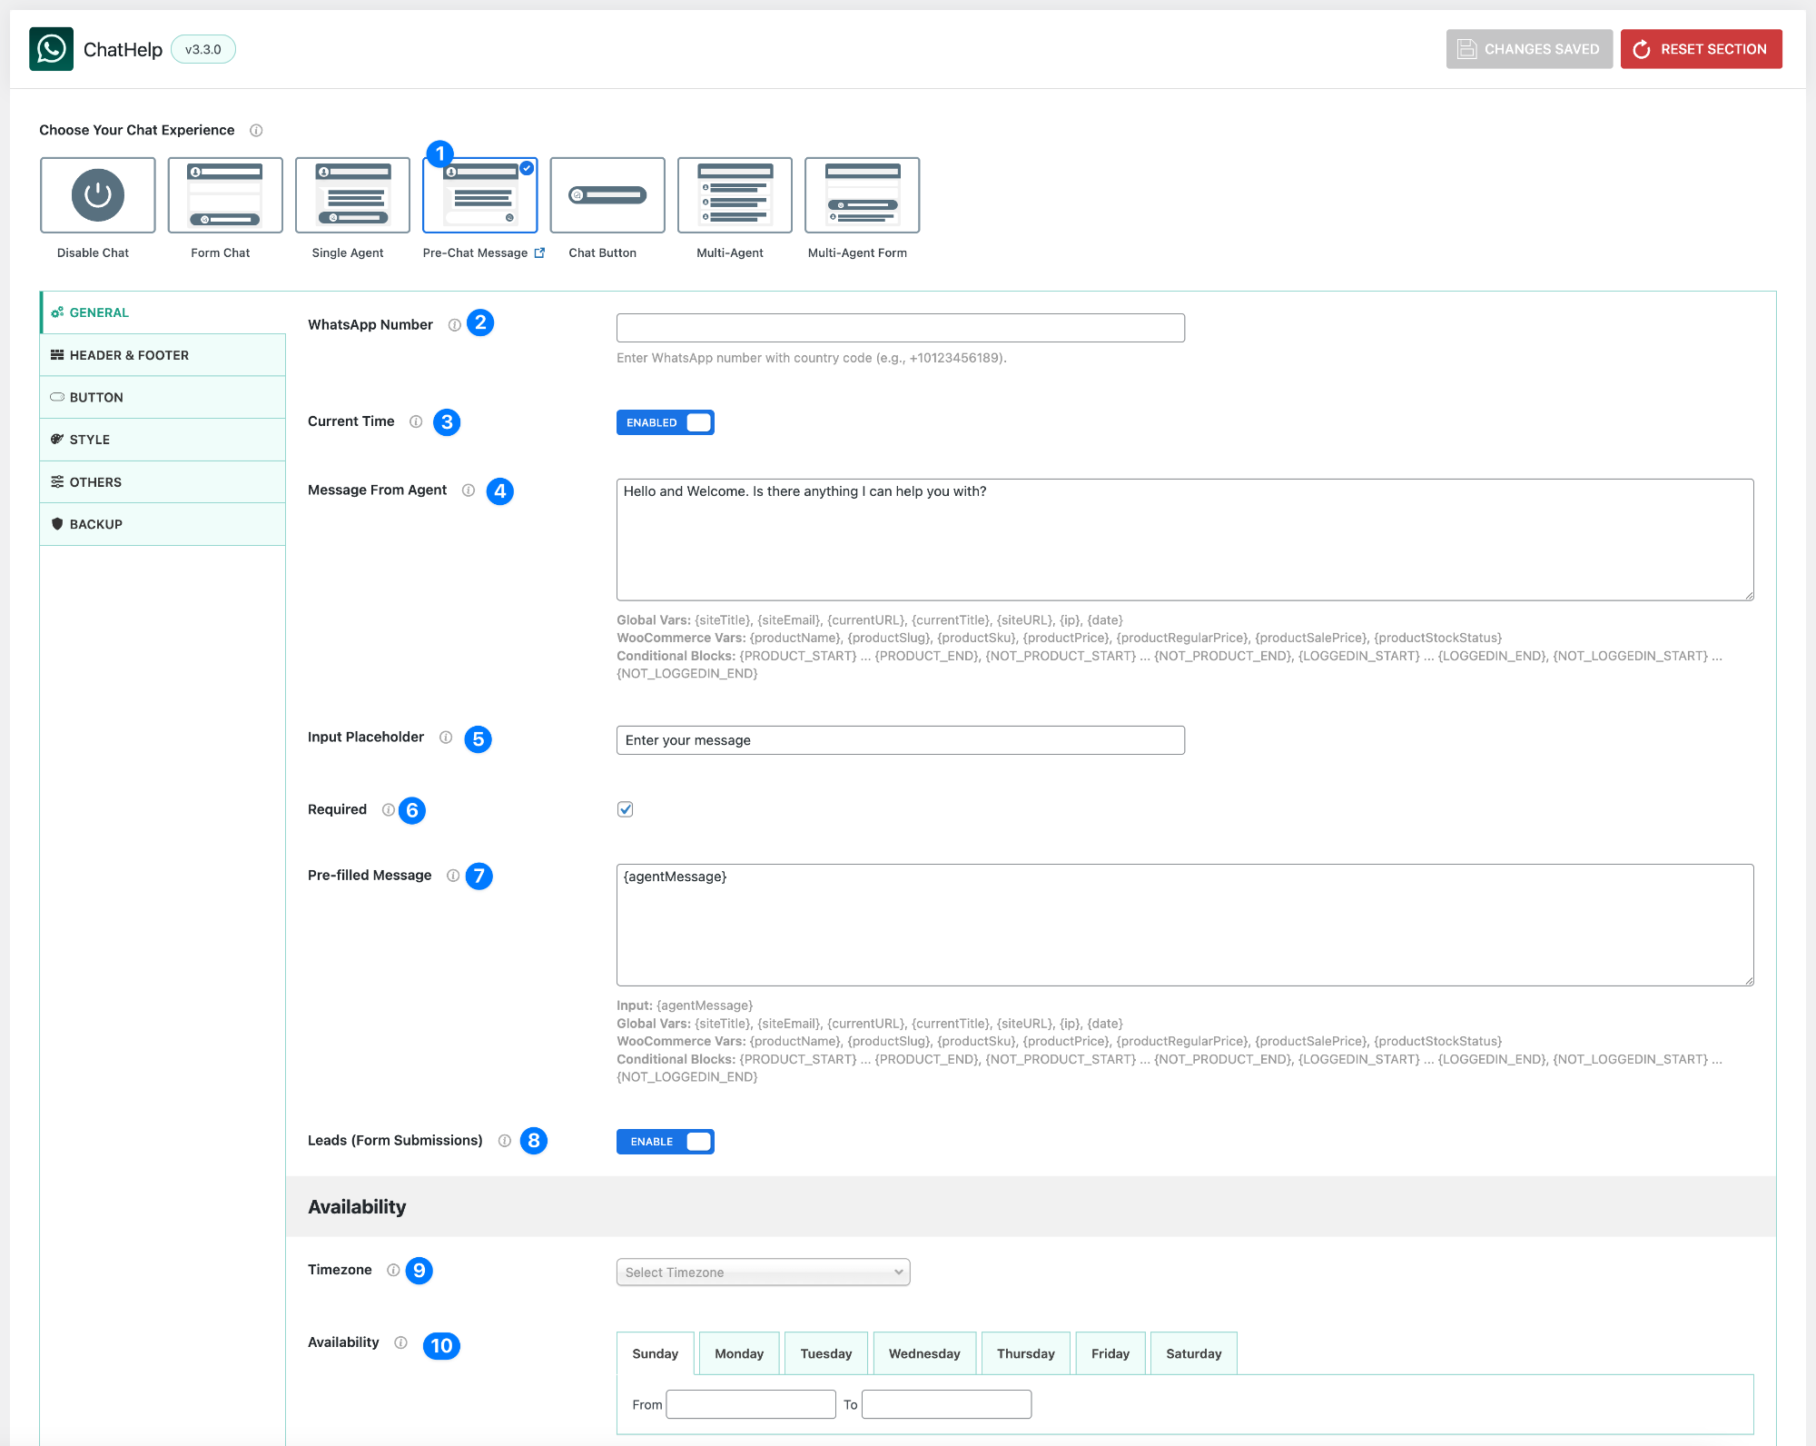Choose the Form Chat layout thumbnail
The image size is (1816, 1446).
(225, 195)
